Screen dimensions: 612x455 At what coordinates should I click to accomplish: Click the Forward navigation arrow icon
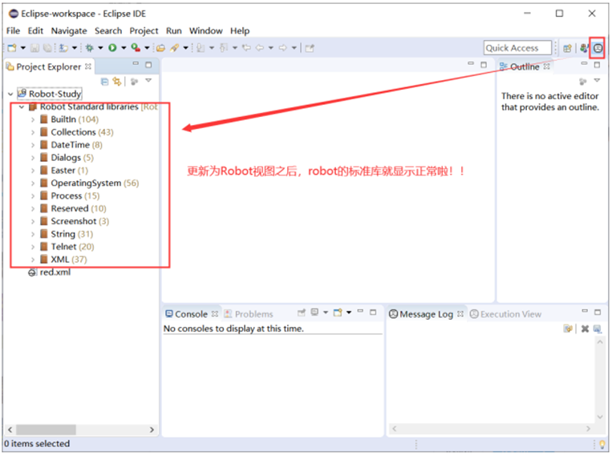click(283, 47)
